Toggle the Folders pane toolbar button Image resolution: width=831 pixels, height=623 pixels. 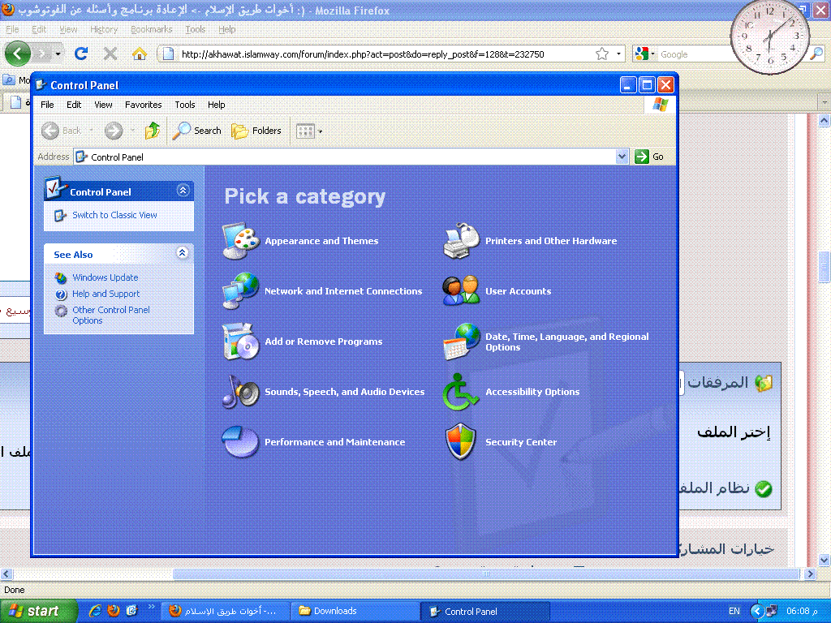pos(256,131)
